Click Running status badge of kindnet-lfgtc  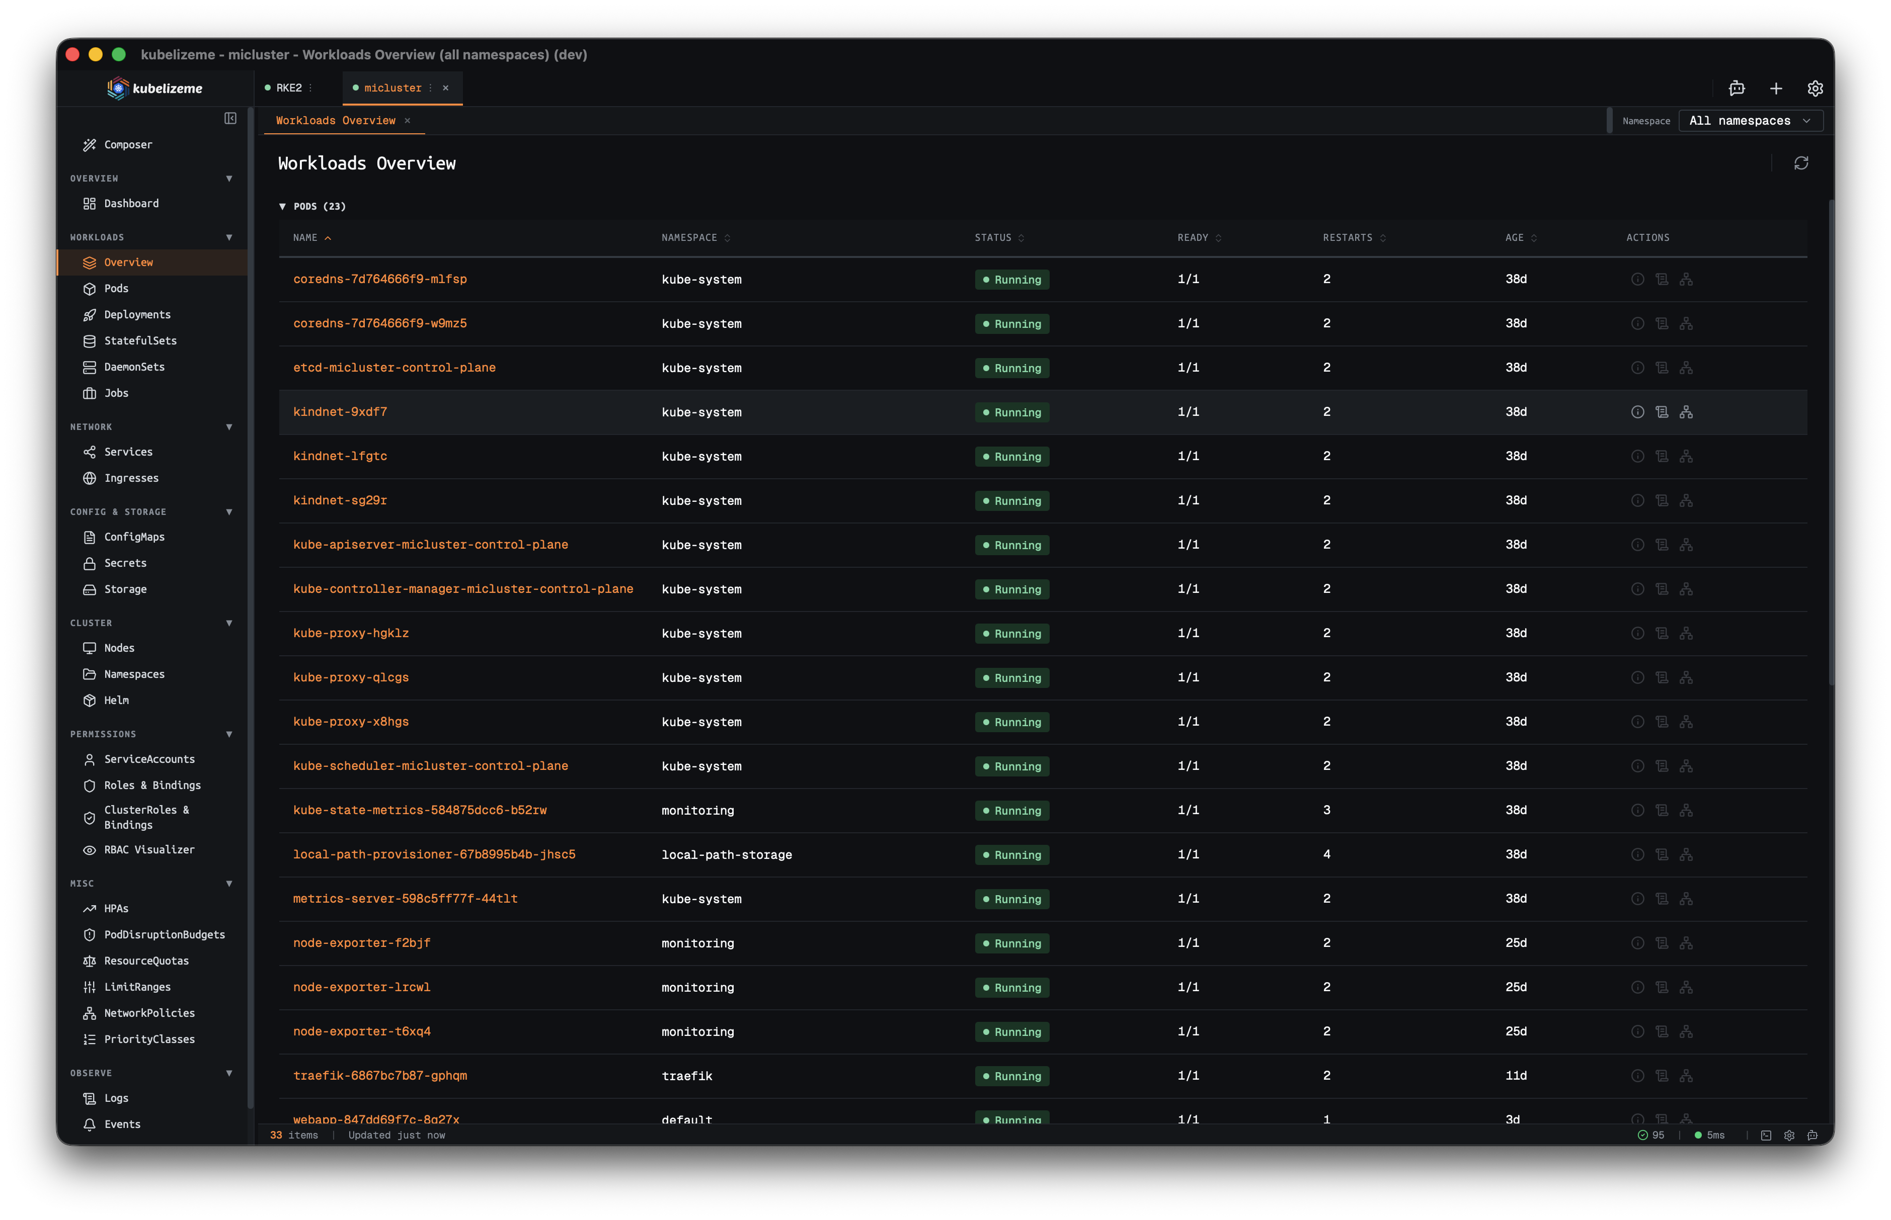click(x=1012, y=456)
